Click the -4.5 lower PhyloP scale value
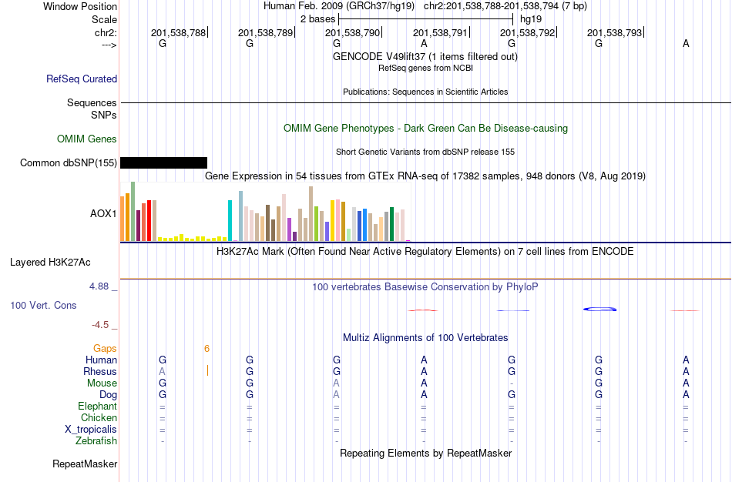 (100, 325)
